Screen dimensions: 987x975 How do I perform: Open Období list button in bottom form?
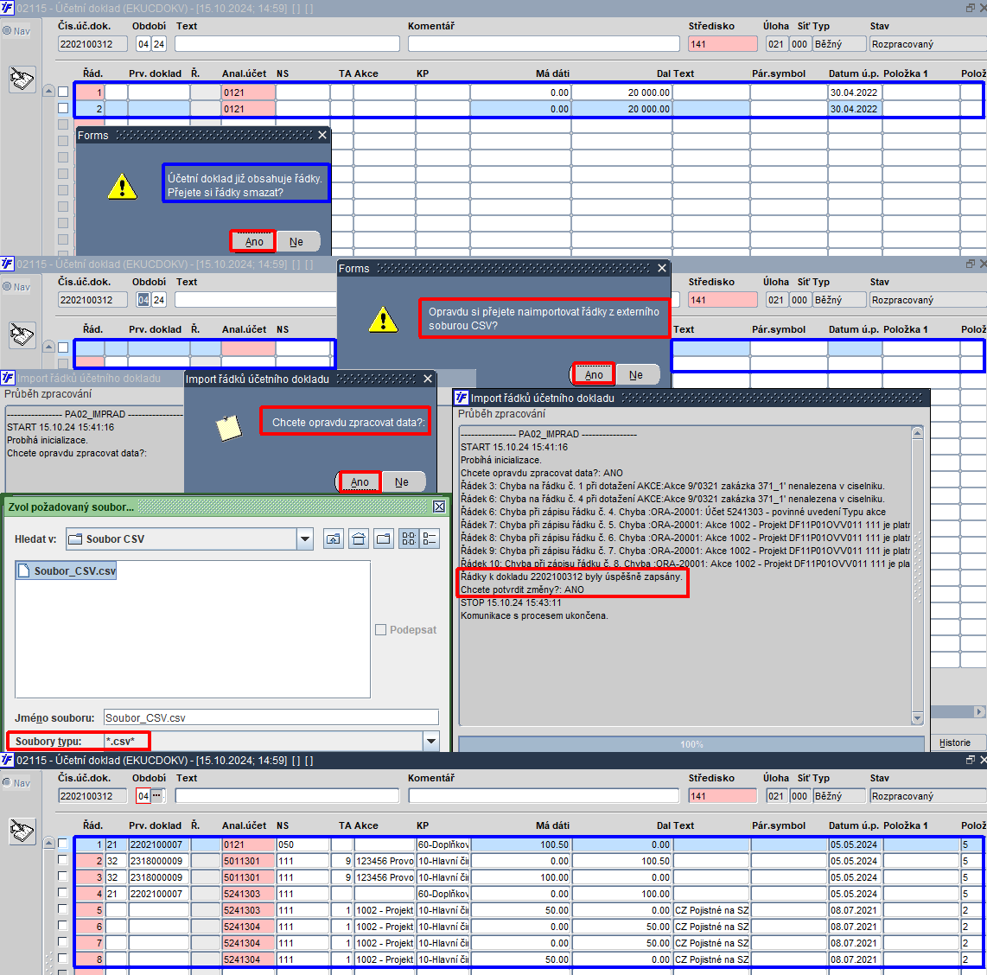click(156, 795)
